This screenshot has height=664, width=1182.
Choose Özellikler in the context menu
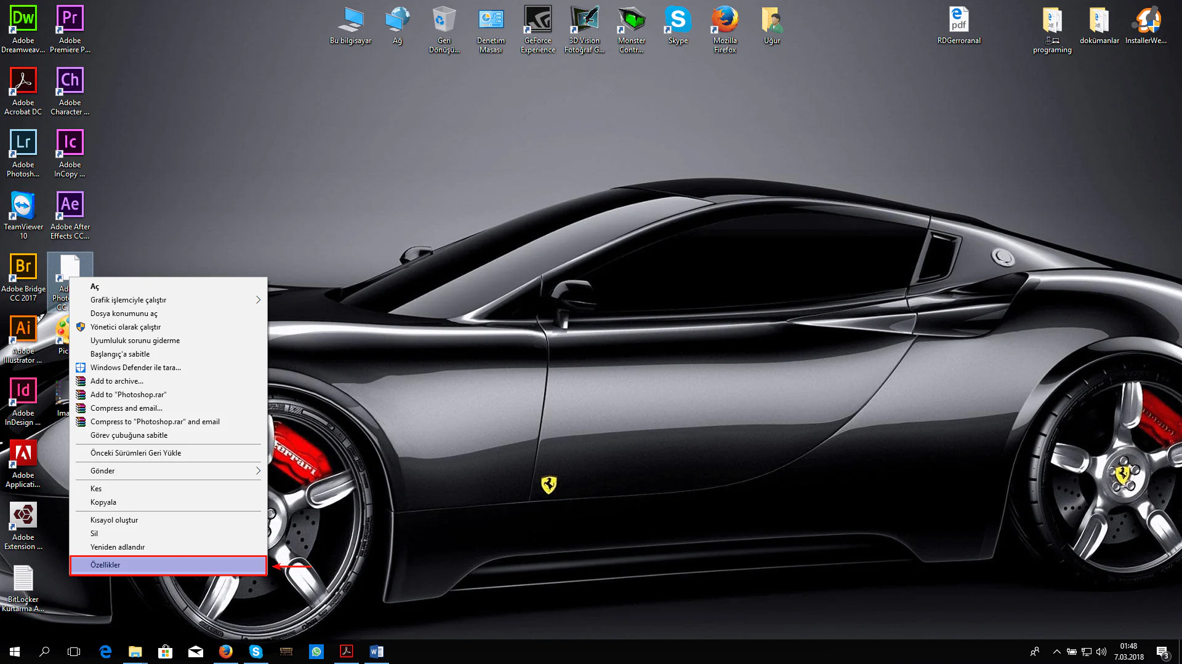pos(167,565)
